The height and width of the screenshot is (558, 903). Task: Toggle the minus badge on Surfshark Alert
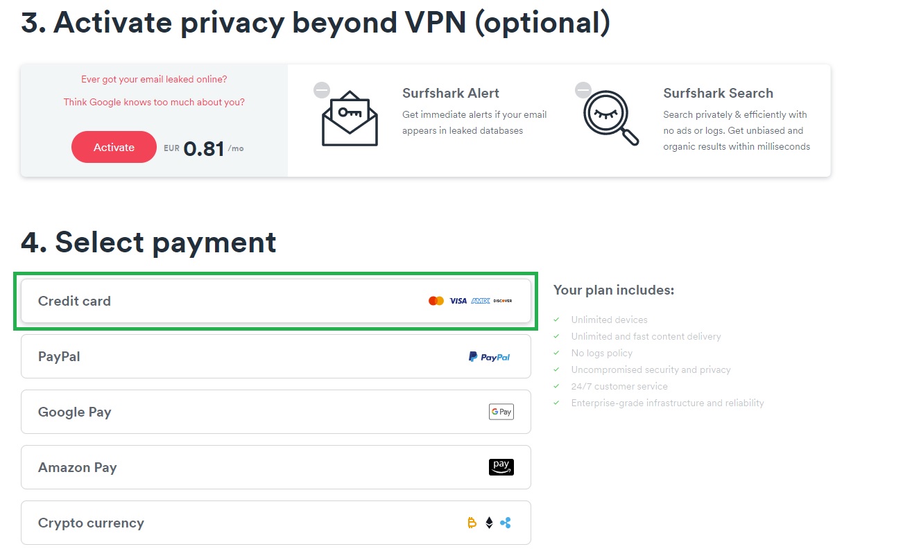[x=322, y=90]
